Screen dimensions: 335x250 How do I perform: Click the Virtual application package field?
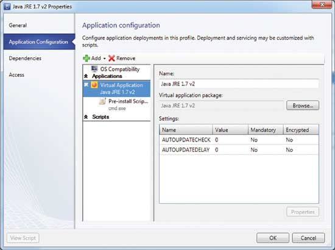tap(221, 105)
